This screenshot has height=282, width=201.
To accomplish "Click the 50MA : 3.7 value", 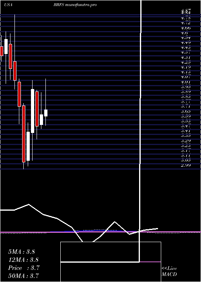I will point(23,276).
